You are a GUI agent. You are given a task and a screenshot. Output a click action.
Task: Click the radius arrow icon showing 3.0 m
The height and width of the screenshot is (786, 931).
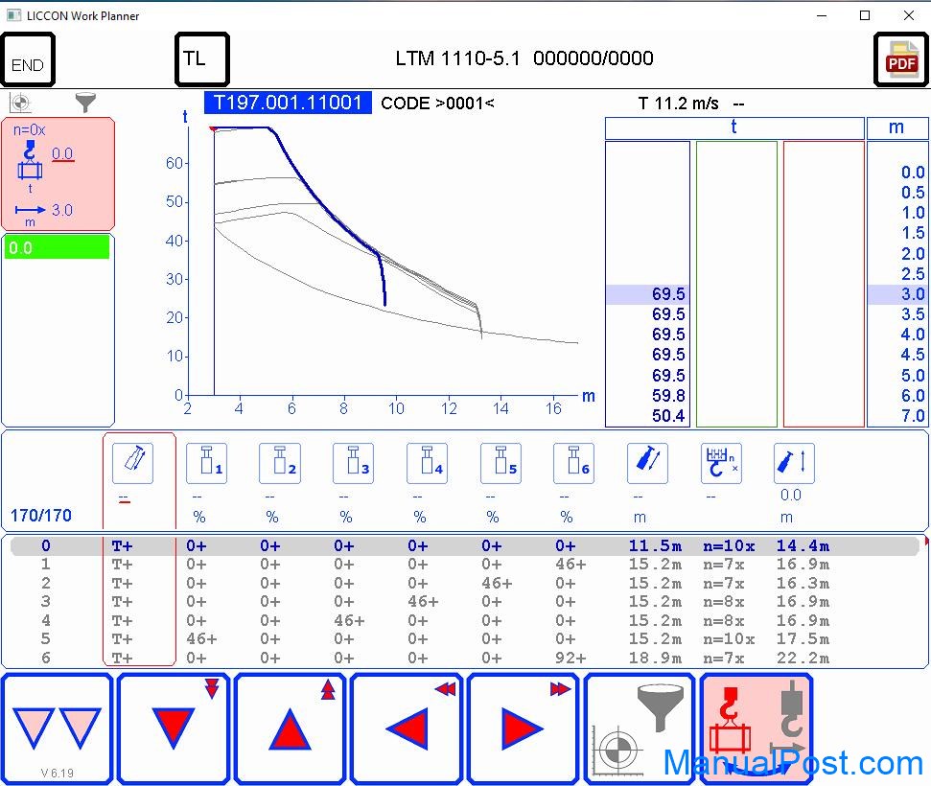(31, 210)
